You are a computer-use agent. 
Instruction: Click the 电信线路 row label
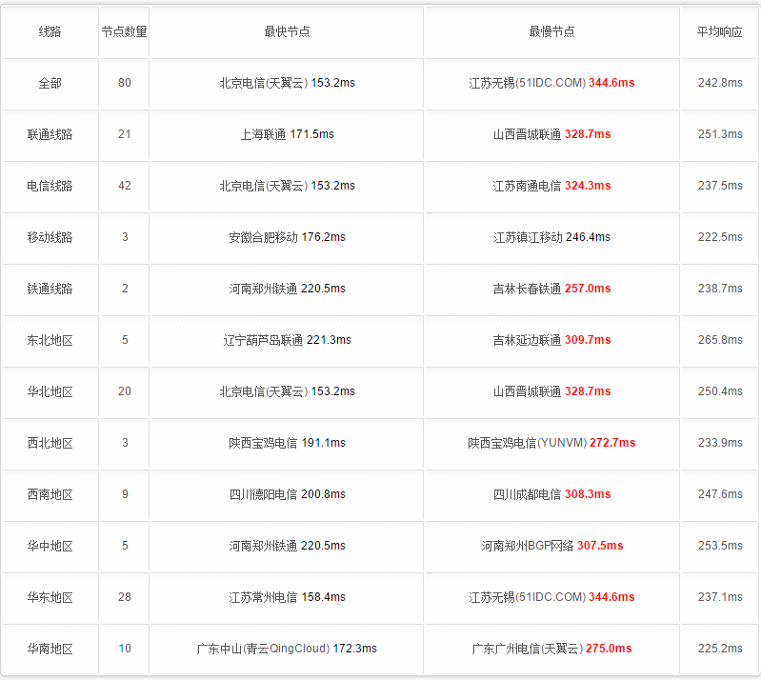(50, 186)
